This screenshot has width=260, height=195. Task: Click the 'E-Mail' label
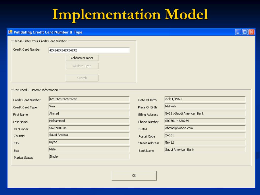(143, 129)
